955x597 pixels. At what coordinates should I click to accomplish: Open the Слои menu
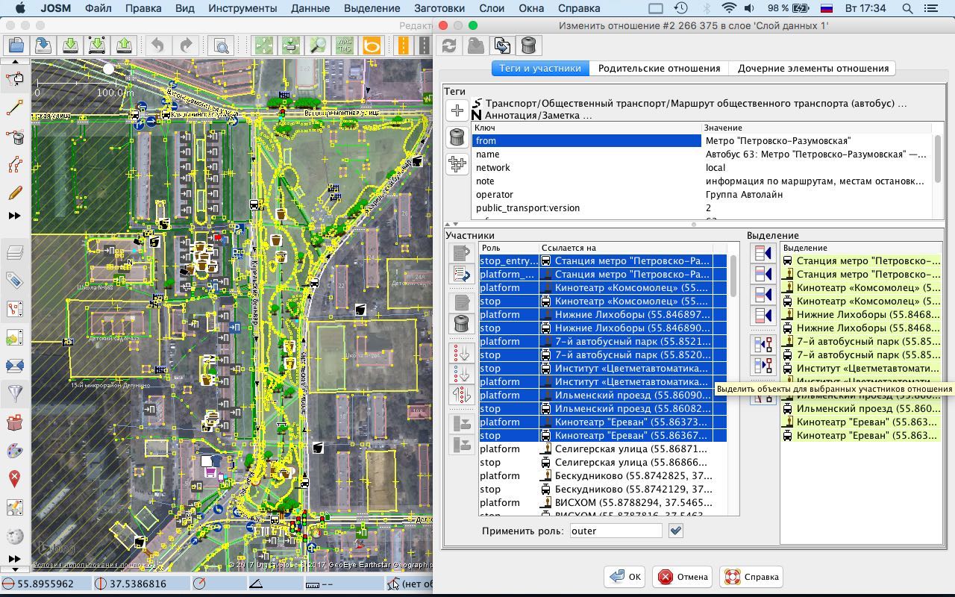click(492, 8)
